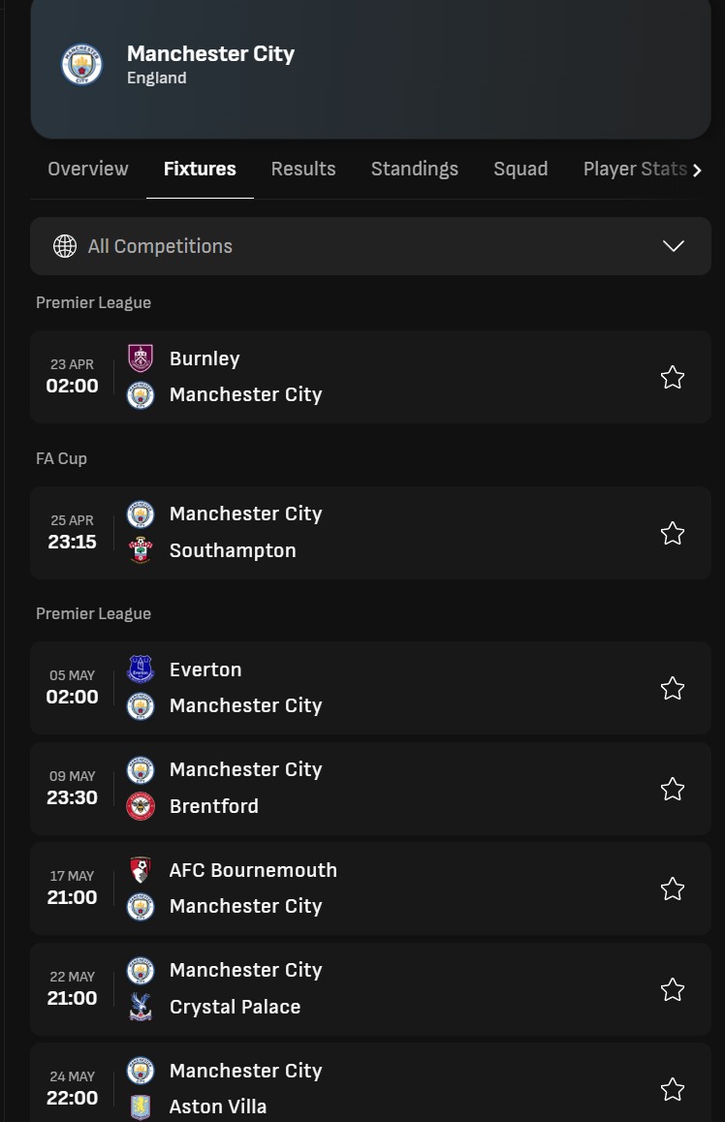Viewport: 725px width, 1122px height.
Task: Click the Brentford club badge icon
Action: tap(141, 806)
